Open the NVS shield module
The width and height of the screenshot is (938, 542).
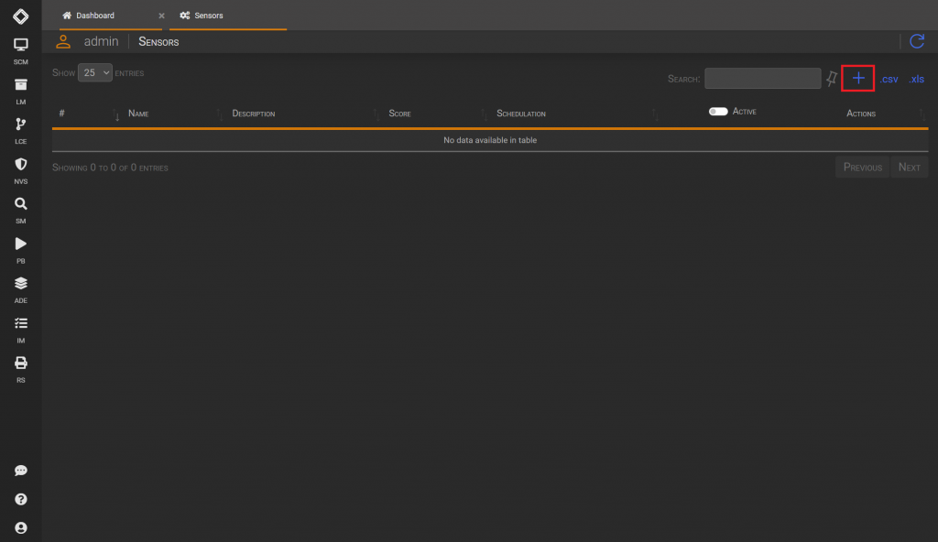coord(21,171)
